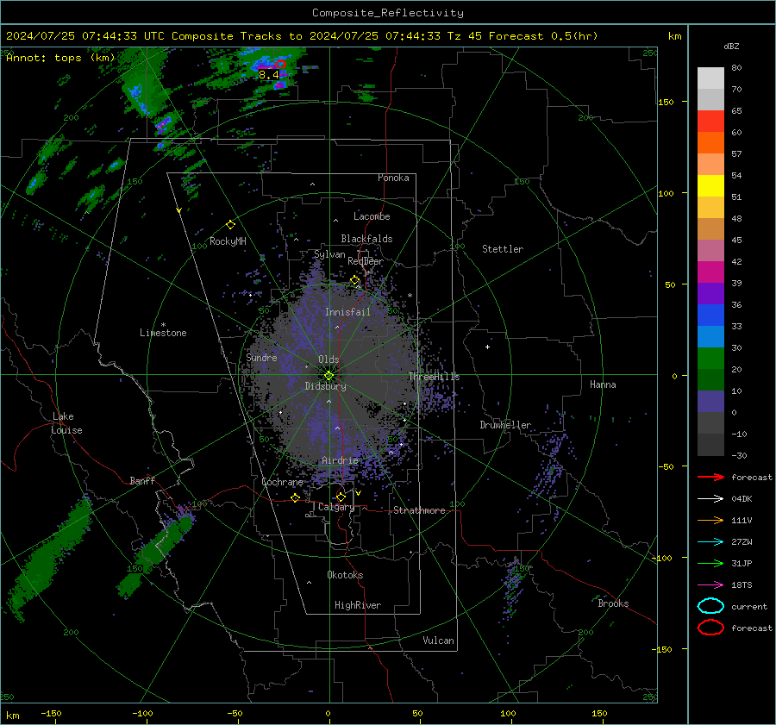Image resolution: width=776 pixels, height=725 pixels.
Task: Click the 8.4 storm top annotation
Action: (x=269, y=75)
